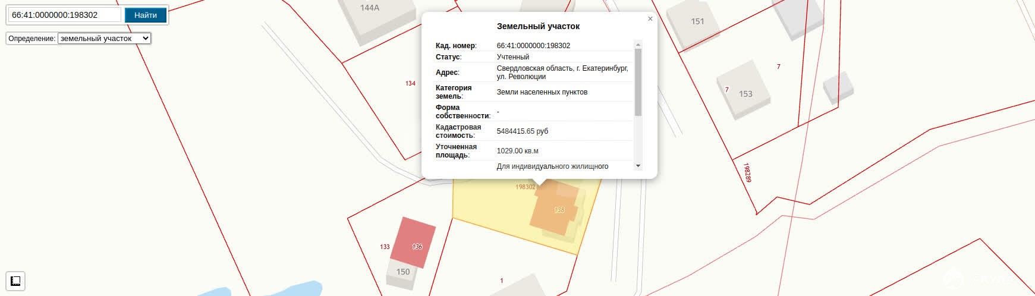This screenshot has width=1035, height=296.
Task: Click the popup scrollbar down arrow
Action: [638, 166]
